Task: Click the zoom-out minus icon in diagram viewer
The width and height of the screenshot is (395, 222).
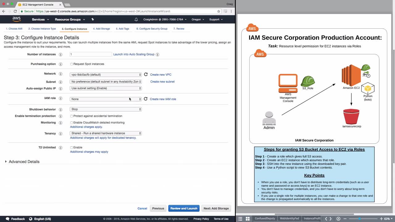Action: 345,219
